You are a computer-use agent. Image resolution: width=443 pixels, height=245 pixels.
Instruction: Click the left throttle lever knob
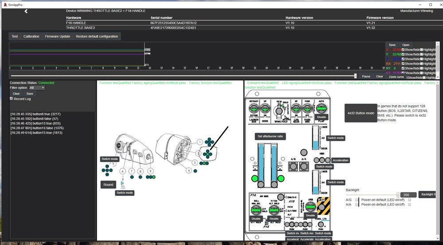(x=261, y=185)
